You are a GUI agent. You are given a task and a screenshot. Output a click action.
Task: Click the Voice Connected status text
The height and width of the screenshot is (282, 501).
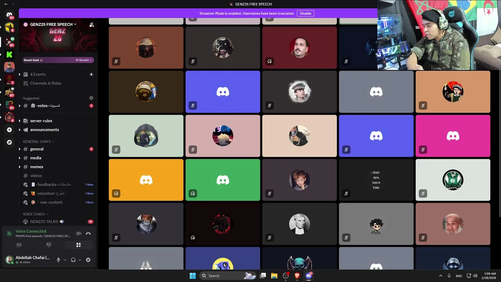(31, 231)
